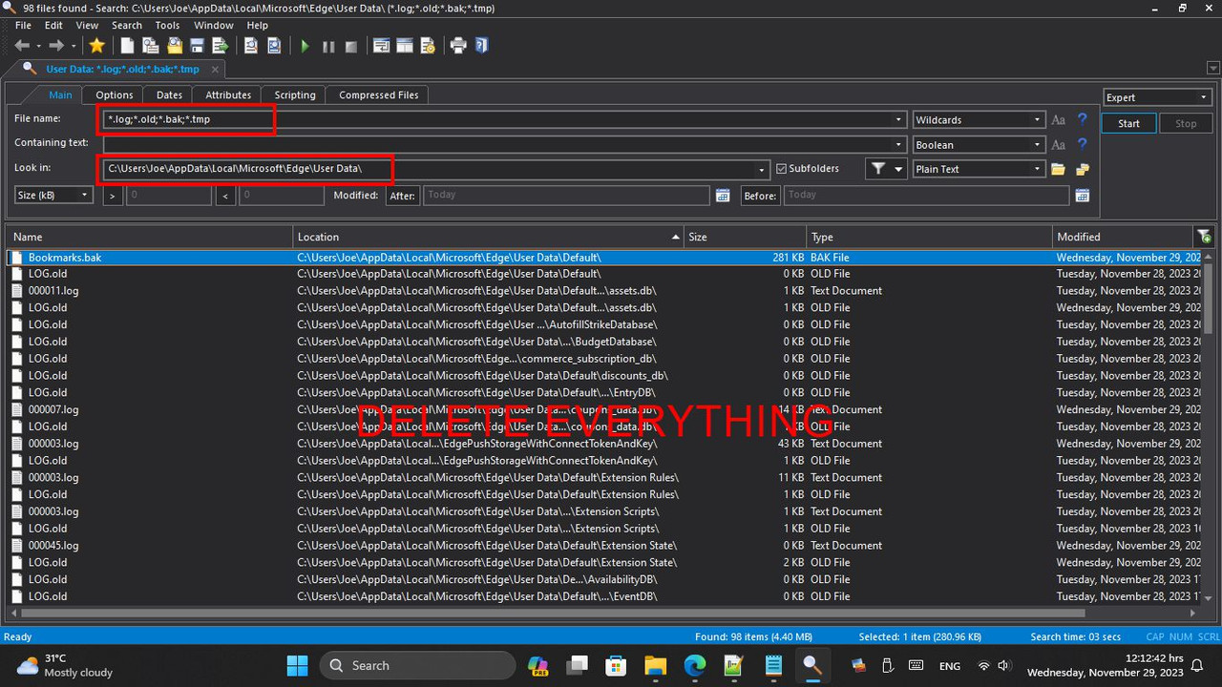Image resolution: width=1222 pixels, height=687 pixels.
Task: Sort results by Modified column header
Action: tap(1123, 237)
